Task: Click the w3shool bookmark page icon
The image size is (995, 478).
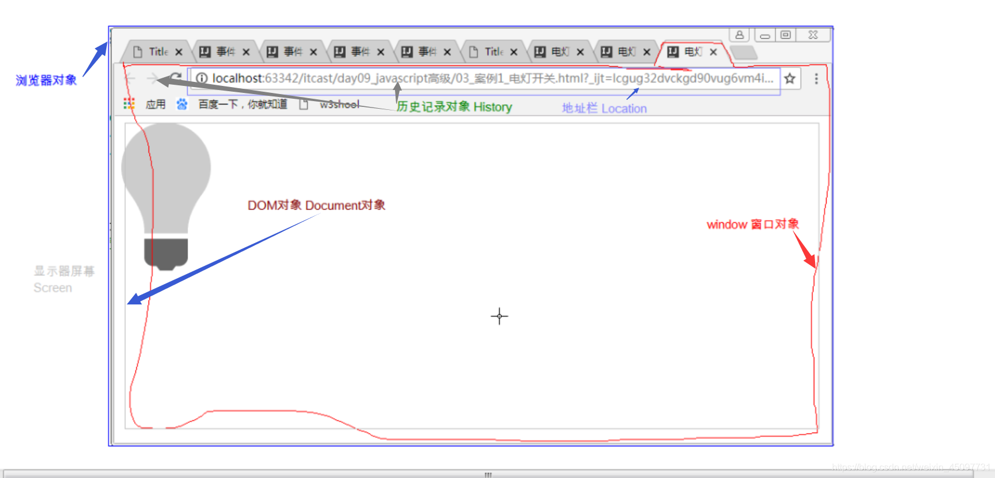Action: (x=304, y=105)
